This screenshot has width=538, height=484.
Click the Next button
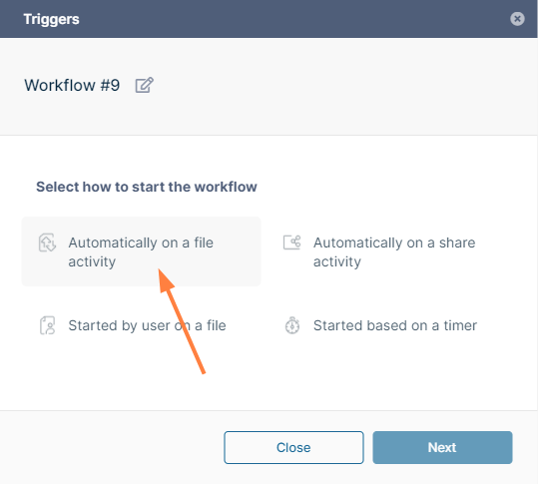442,447
